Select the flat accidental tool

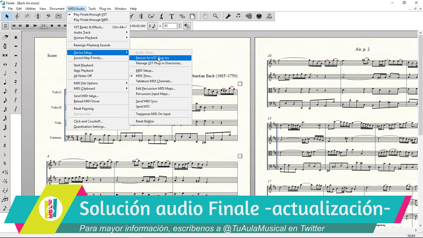(x=5, y=154)
